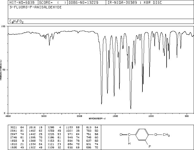Click the molecular formula C8H7FO2
Image resolution: width=194 pixels, height=150 pixels.
17,21
